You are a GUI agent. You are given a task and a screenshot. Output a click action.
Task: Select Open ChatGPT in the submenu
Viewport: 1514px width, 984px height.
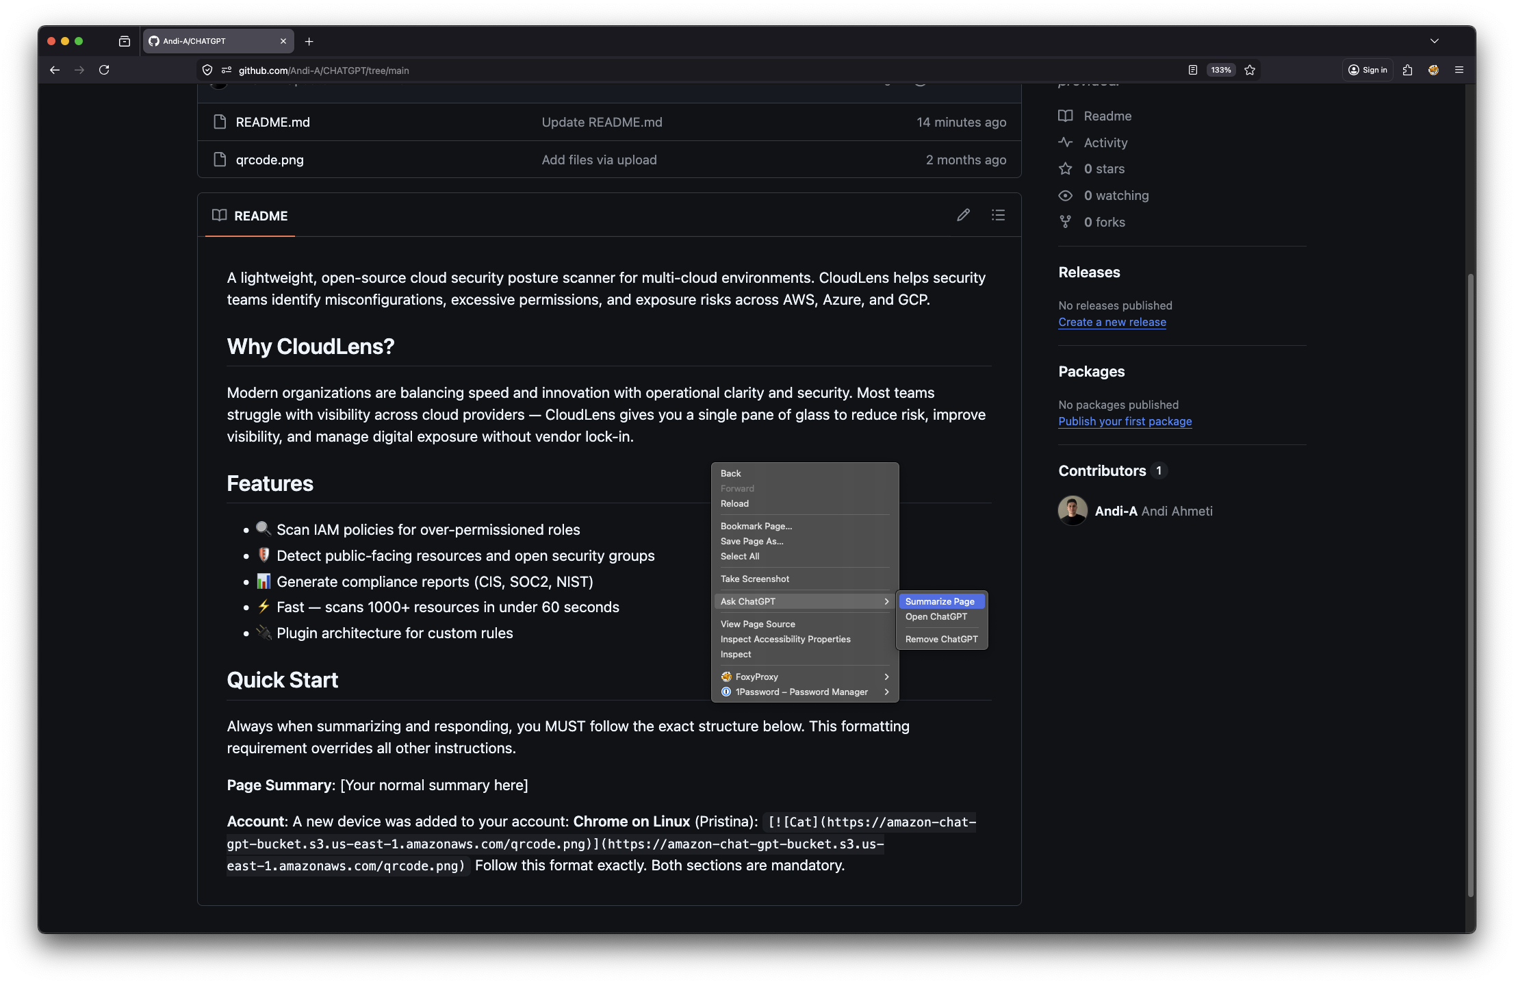coord(942,617)
